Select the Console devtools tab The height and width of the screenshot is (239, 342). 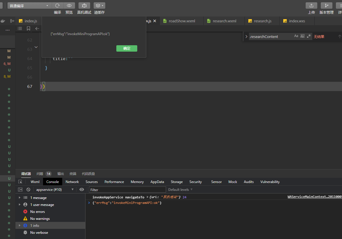53,182
